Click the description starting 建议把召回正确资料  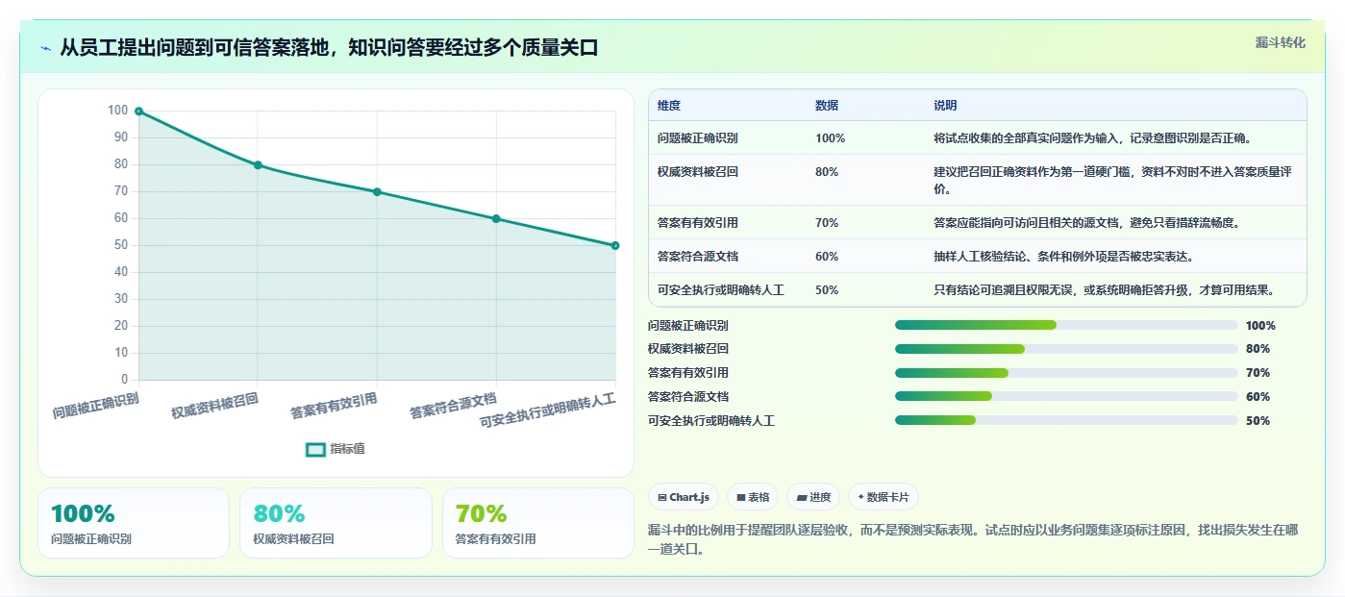click(1112, 180)
